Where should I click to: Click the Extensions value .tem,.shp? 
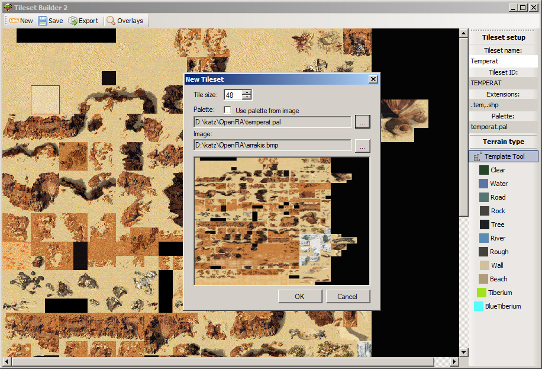click(504, 105)
